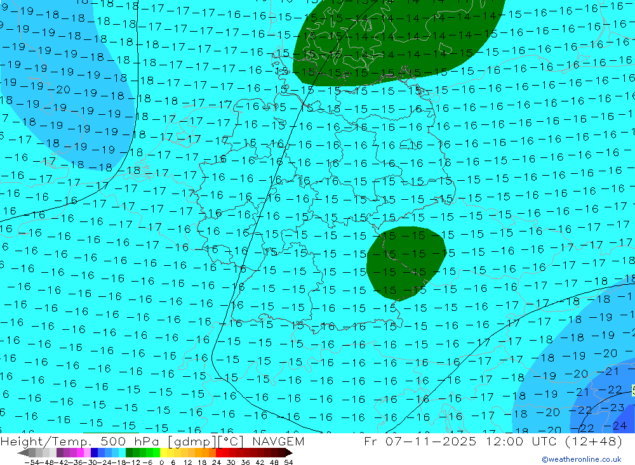This screenshot has width=635, height=465.
Task: Click the 54 label at the legend's right end
Action: 288,462
